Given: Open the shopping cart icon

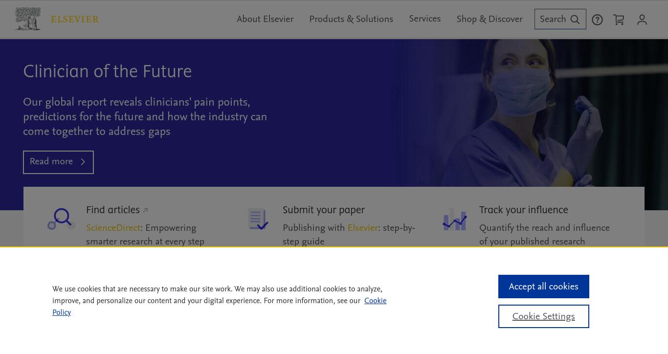Looking at the screenshot, I should pyautogui.click(x=619, y=20).
